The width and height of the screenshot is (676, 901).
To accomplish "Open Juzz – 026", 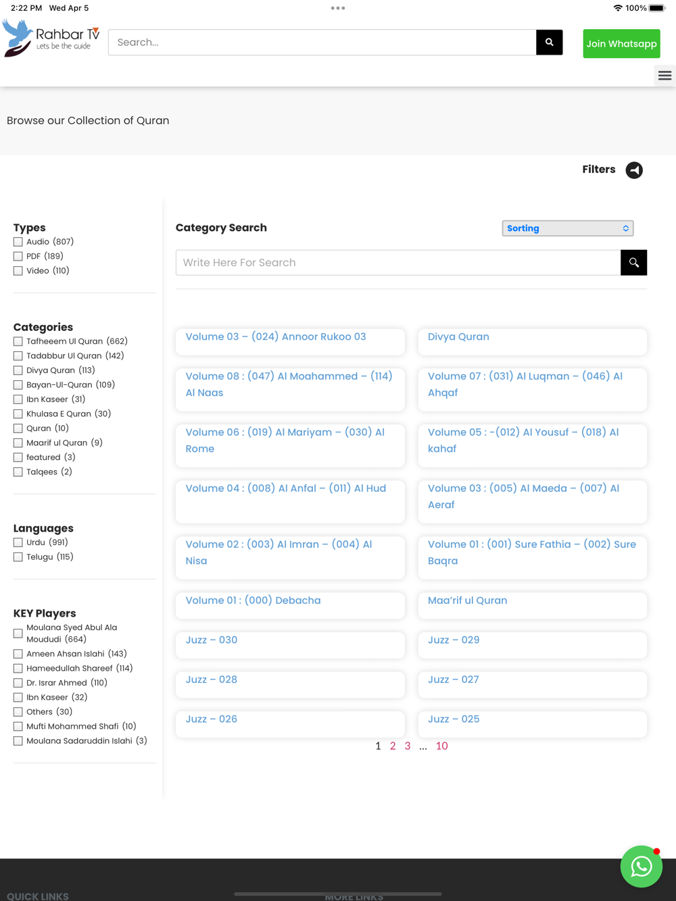I will click(x=290, y=724).
